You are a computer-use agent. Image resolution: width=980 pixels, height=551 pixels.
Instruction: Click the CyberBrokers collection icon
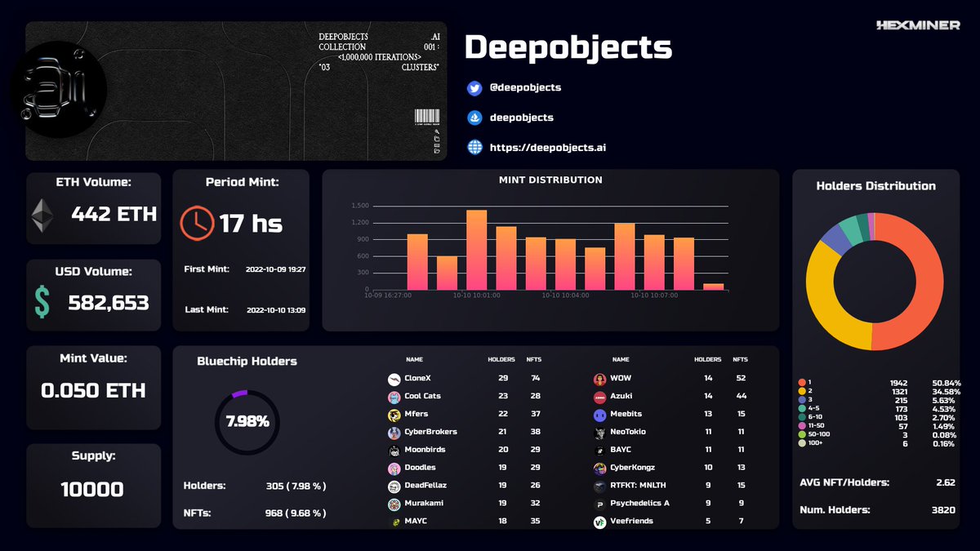pyautogui.click(x=394, y=433)
